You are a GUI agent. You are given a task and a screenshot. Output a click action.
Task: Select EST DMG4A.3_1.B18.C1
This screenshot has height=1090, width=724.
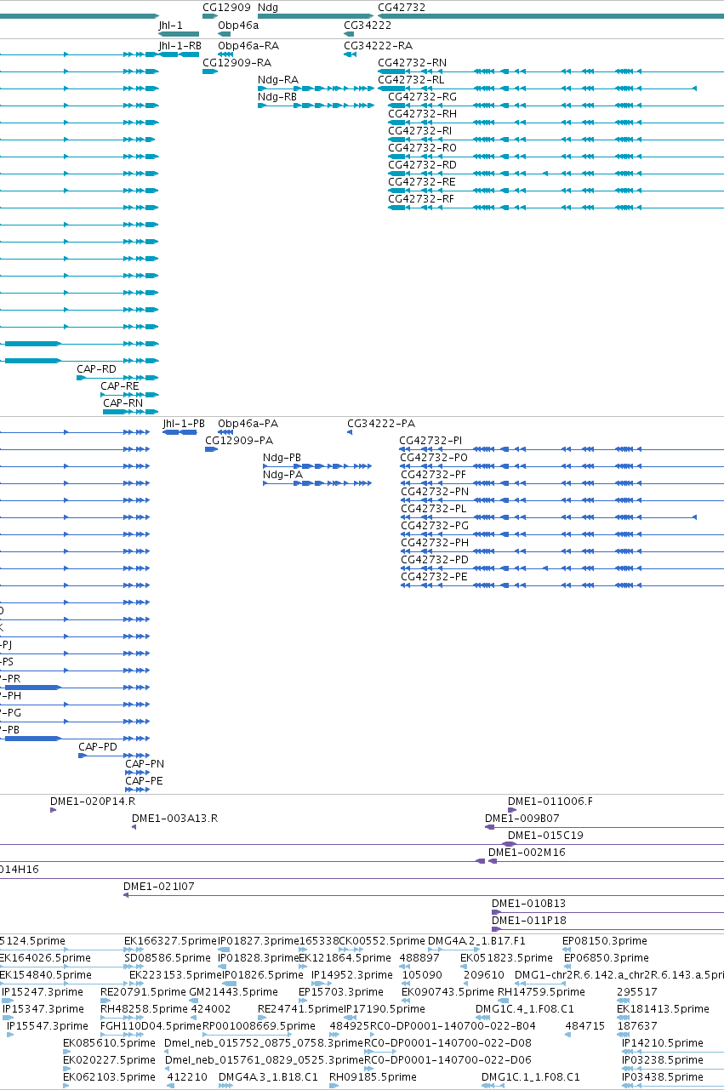coord(268,1077)
